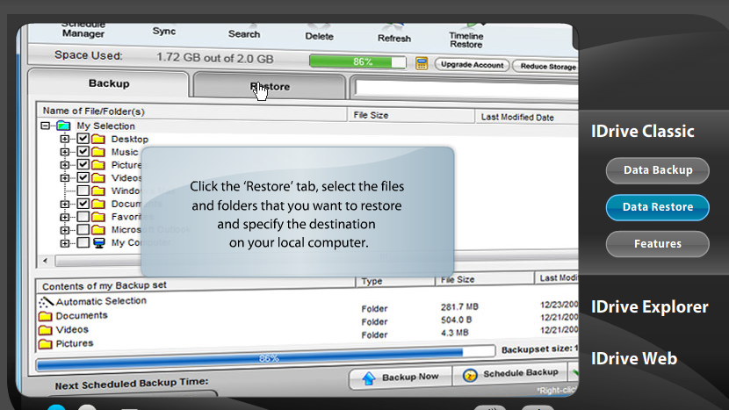Open the Data Backup section
The width and height of the screenshot is (729, 410).
[657, 170]
